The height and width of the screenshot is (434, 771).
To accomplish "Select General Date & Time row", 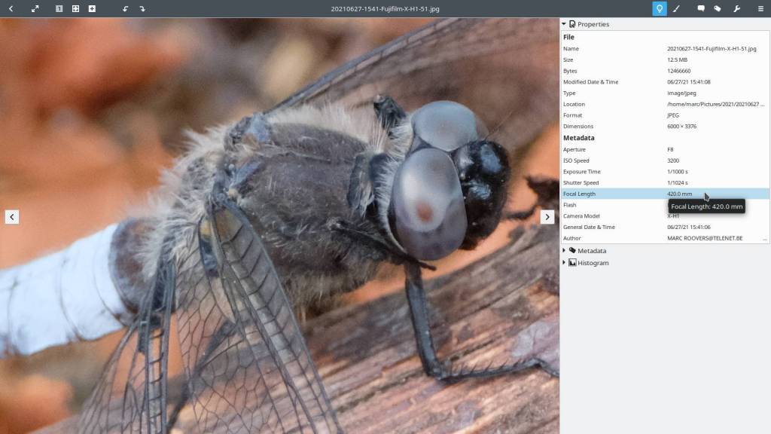I will (x=666, y=227).
